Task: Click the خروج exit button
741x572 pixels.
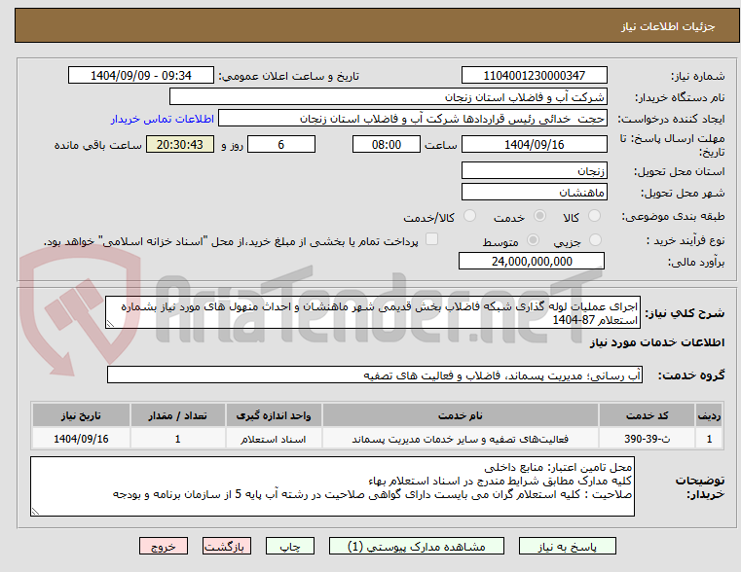Action: (164, 546)
